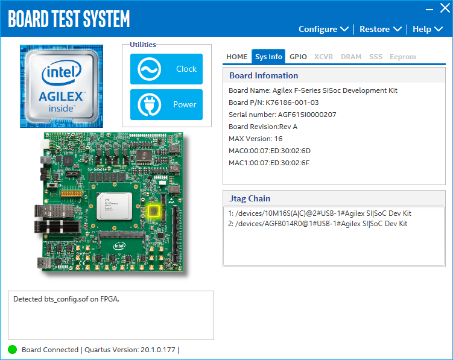The width and height of the screenshot is (453, 360).
Task: Click the green board connected indicator
Action: pos(13,350)
